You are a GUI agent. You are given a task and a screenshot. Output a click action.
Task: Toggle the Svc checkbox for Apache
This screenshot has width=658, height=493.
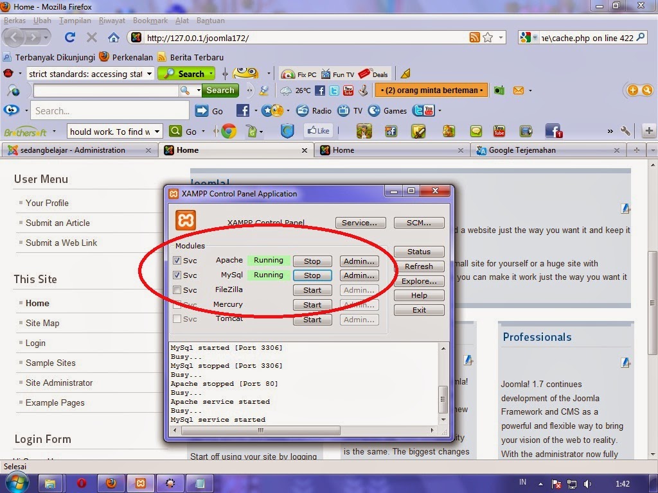177,261
